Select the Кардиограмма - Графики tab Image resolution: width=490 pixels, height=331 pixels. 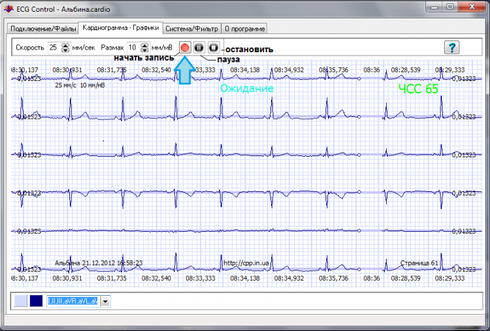click(121, 28)
